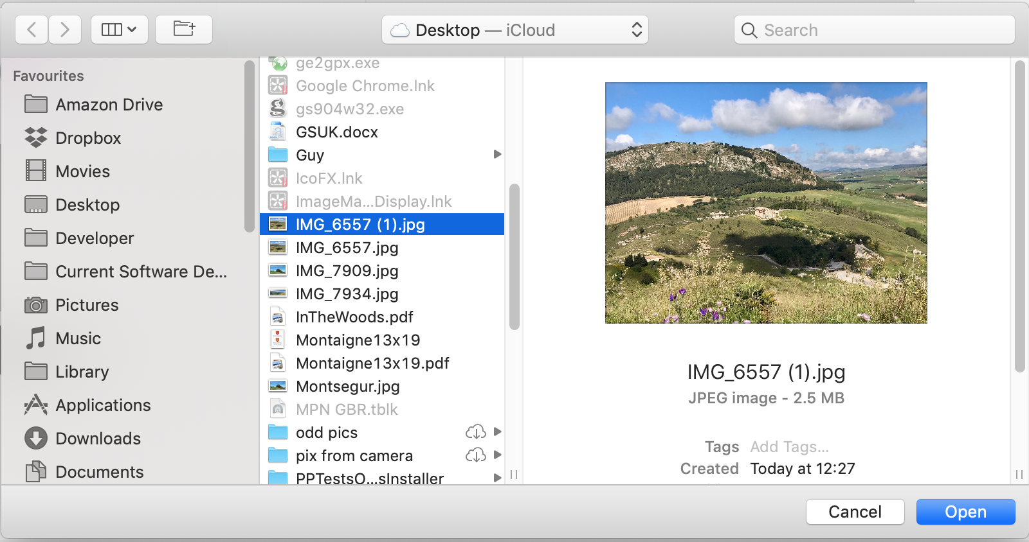The width and height of the screenshot is (1029, 542).
Task: Select the Documents sidebar icon
Action: click(x=36, y=471)
